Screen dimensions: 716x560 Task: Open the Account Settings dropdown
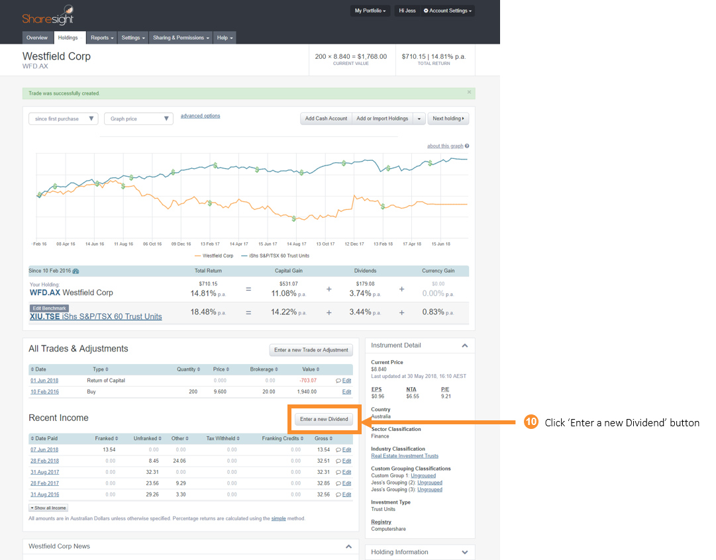(x=448, y=11)
